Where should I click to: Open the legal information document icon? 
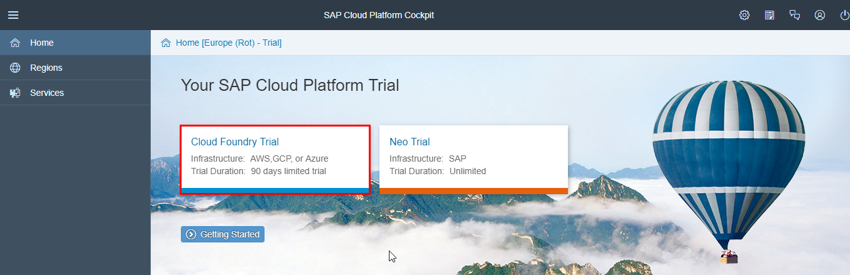click(x=770, y=15)
